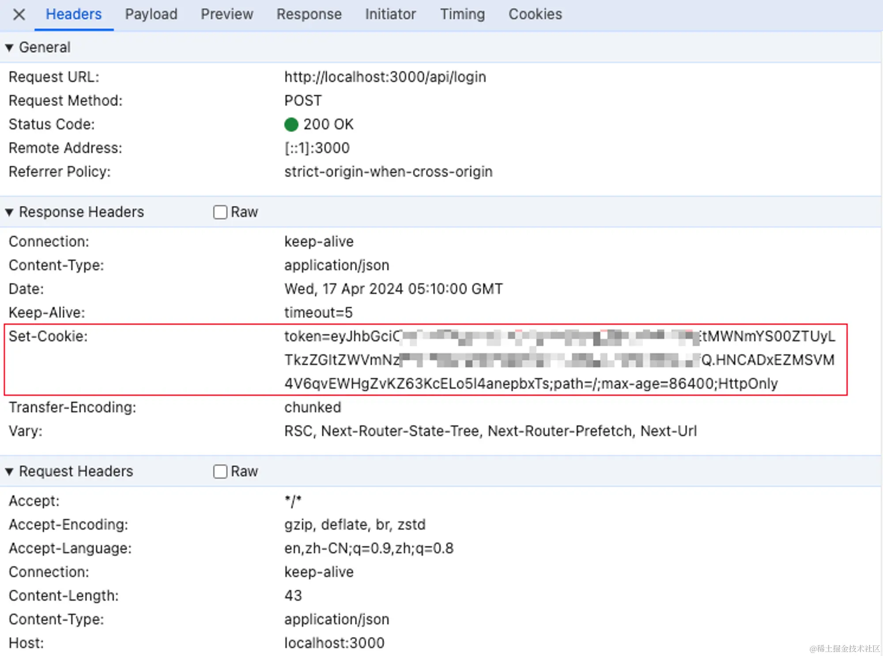Click the Request URL localhost login value
This screenshot has width=883, height=656.
tap(385, 77)
